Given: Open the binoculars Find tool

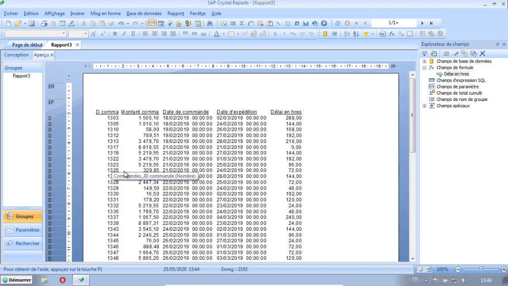Looking at the screenshot, I should pyautogui.click(x=209, y=24).
